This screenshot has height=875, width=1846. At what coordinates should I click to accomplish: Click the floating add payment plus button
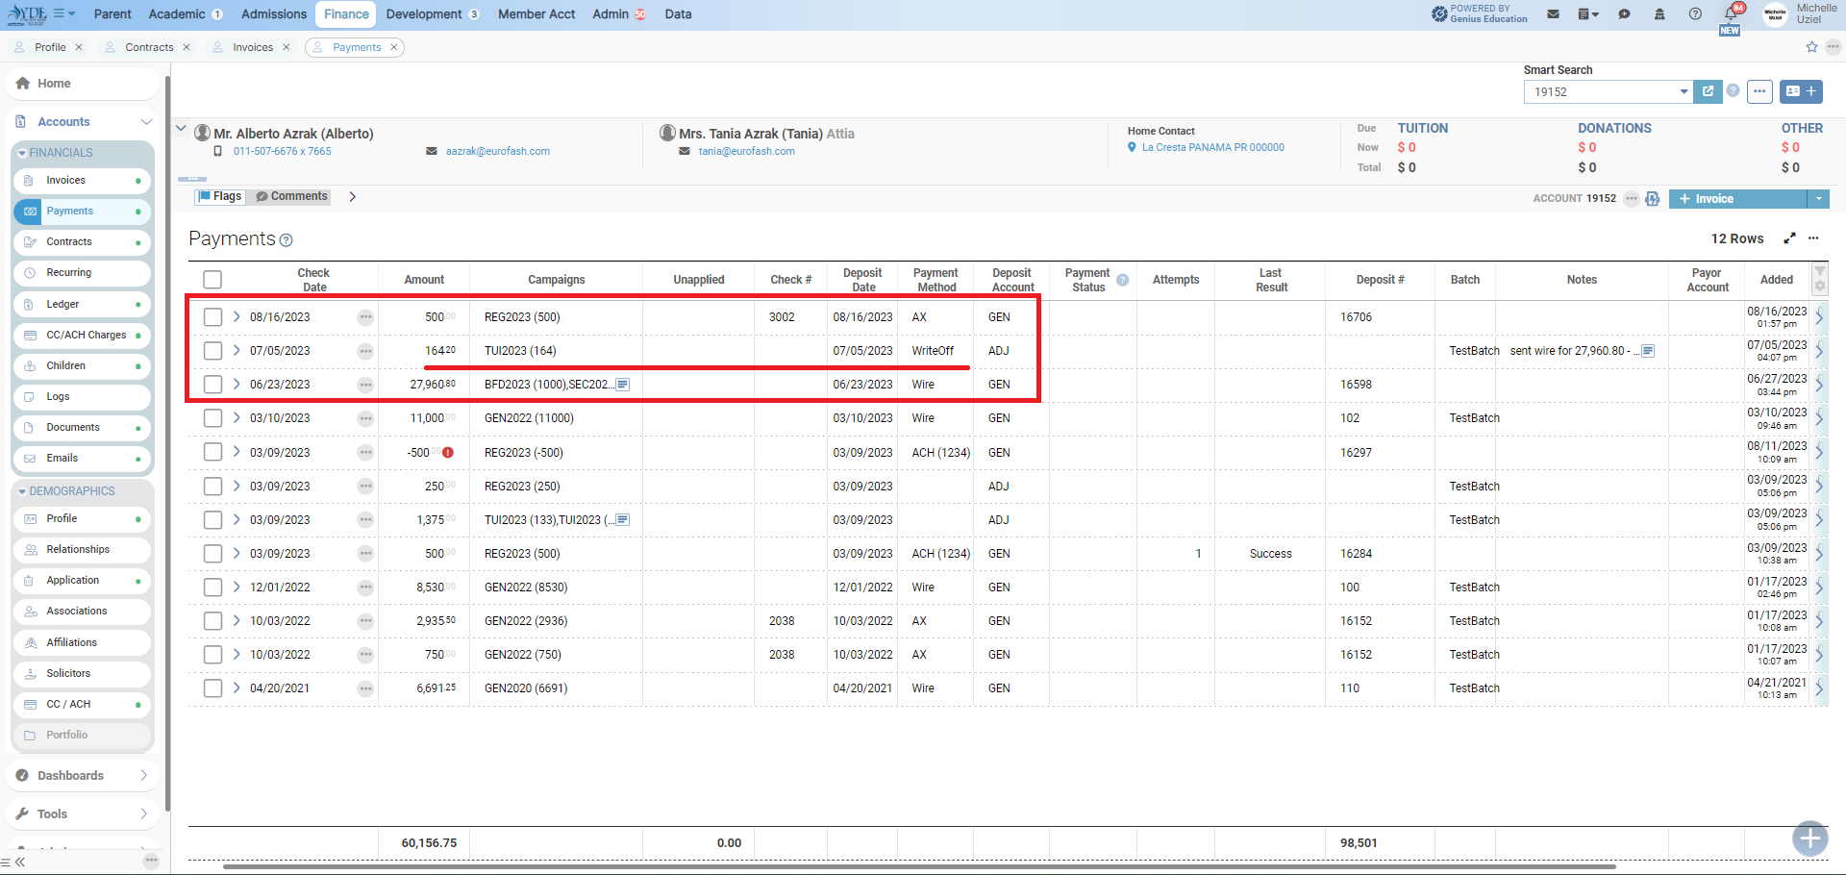[1810, 838]
